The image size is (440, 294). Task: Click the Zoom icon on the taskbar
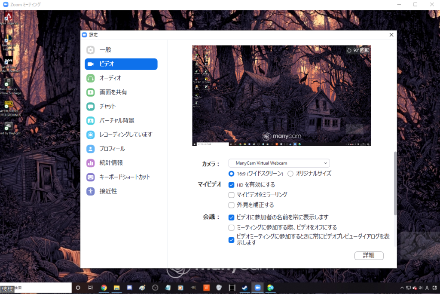[258, 288]
